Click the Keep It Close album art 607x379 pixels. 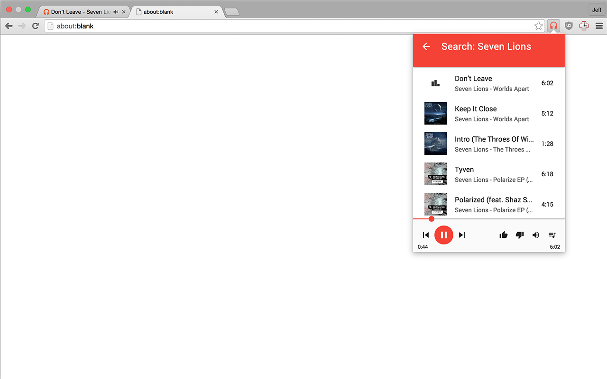pyautogui.click(x=436, y=113)
